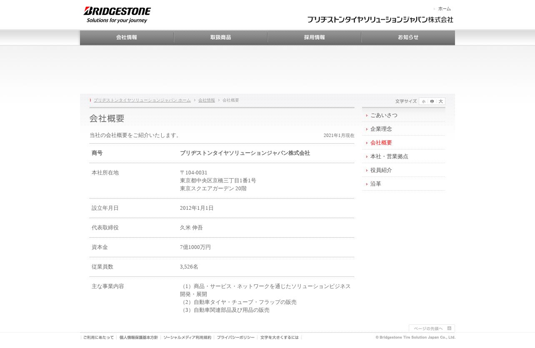This screenshot has height=348, width=535.
Task: Click the 資本金 row label
Action: pyautogui.click(x=100, y=247)
